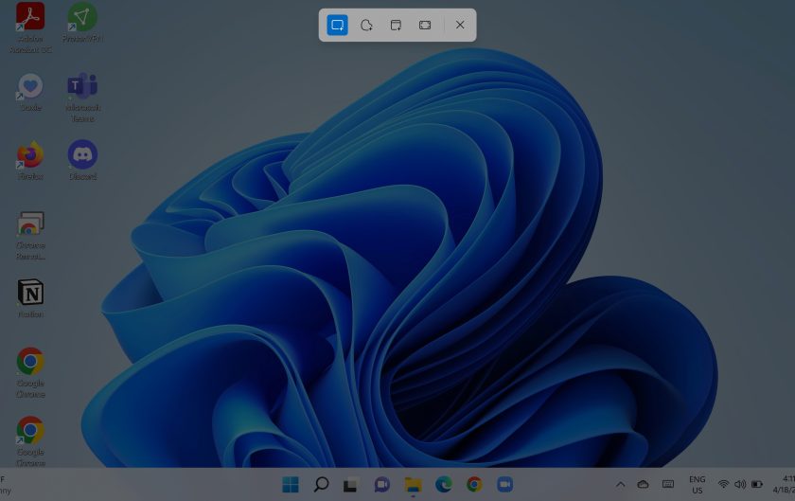795x501 pixels.
Task: Click the Notion desktop icon
Action: pos(30,294)
